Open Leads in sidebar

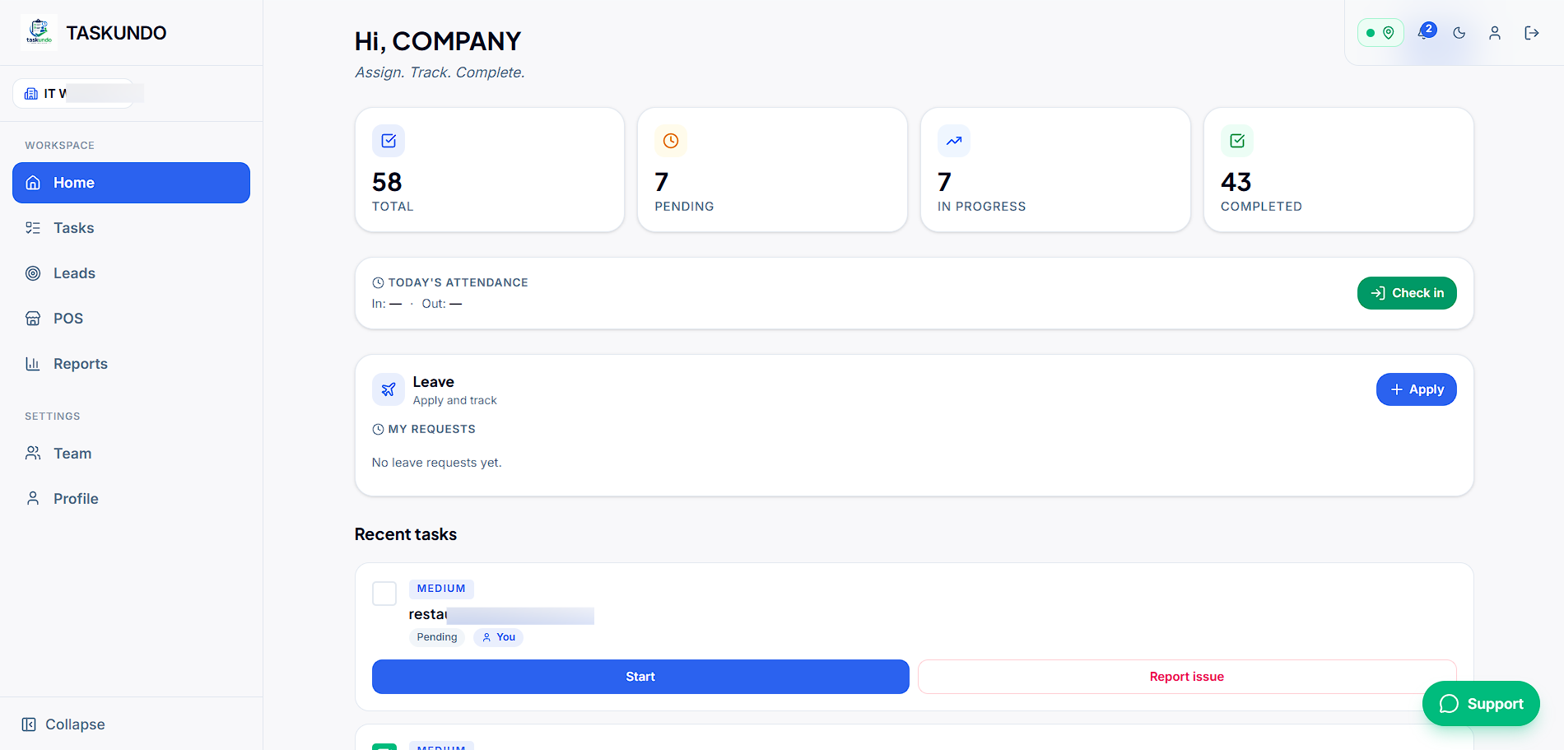point(131,273)
